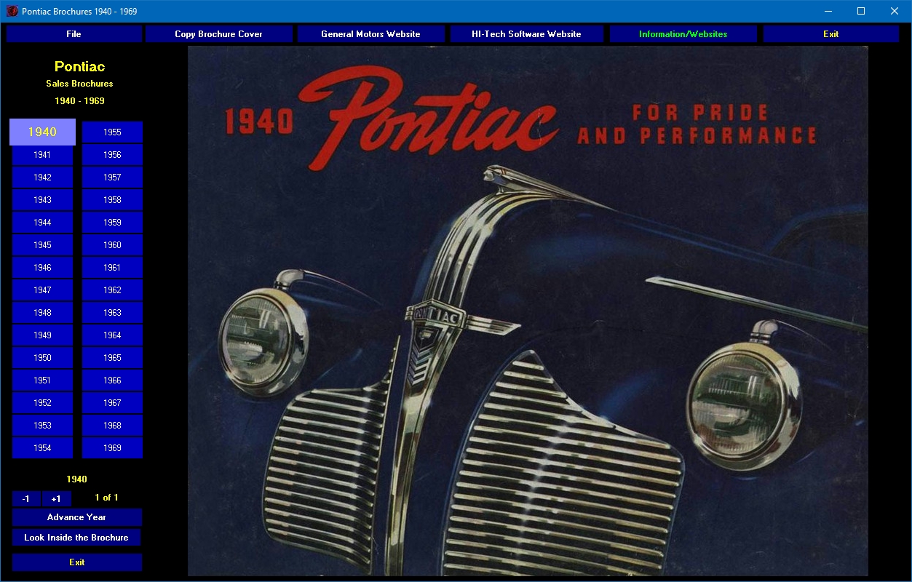Click the 1940 Pontiac brochure cover image
Viewport: 912px width, 582px height.
[528, 311]
